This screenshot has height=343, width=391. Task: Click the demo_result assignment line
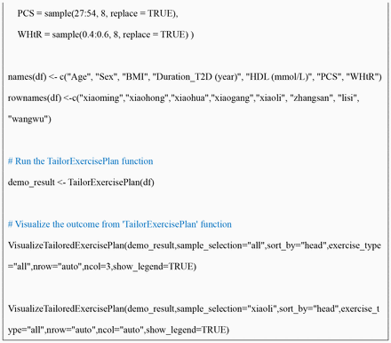tap(81, 183)
